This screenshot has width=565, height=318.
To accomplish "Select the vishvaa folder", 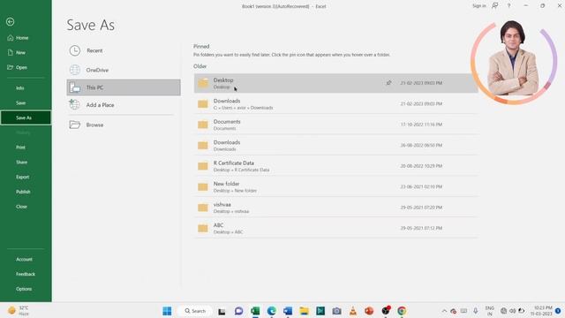I will pyautogui.click(x=335, y=208).
